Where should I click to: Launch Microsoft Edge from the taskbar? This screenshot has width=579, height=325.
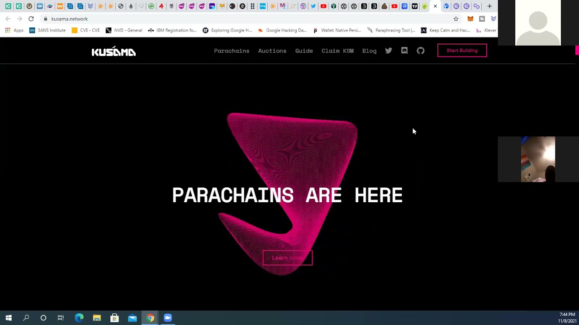(x=79, y=318)
